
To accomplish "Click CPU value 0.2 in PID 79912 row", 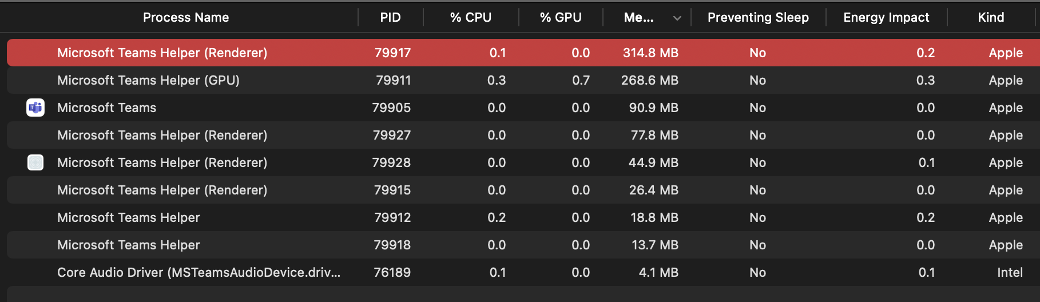I will click(497, 217).
